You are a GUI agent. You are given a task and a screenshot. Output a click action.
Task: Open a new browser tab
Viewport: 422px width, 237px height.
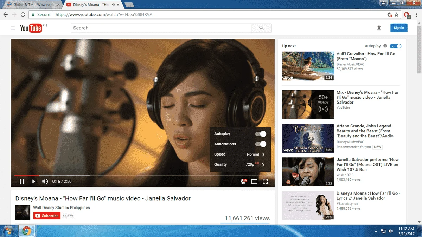click(129, 5)
